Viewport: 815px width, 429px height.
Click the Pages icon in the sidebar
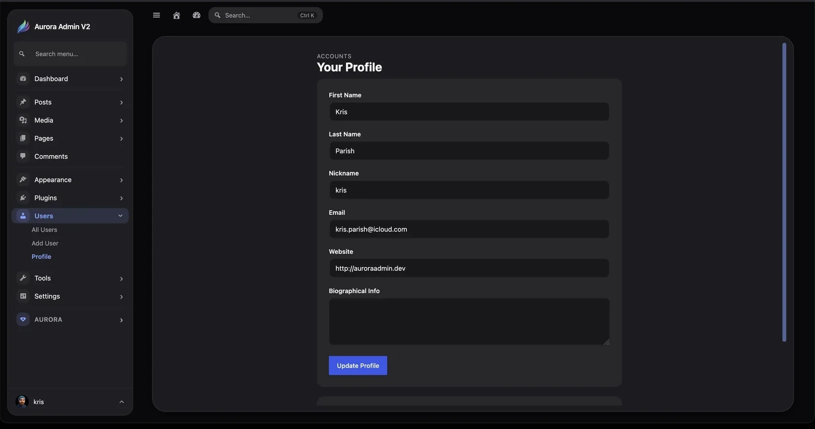[23, 138]
